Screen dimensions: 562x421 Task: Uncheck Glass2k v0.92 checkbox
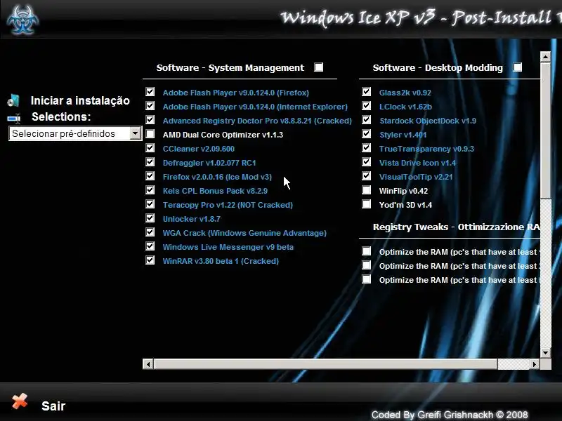(366, 92)
